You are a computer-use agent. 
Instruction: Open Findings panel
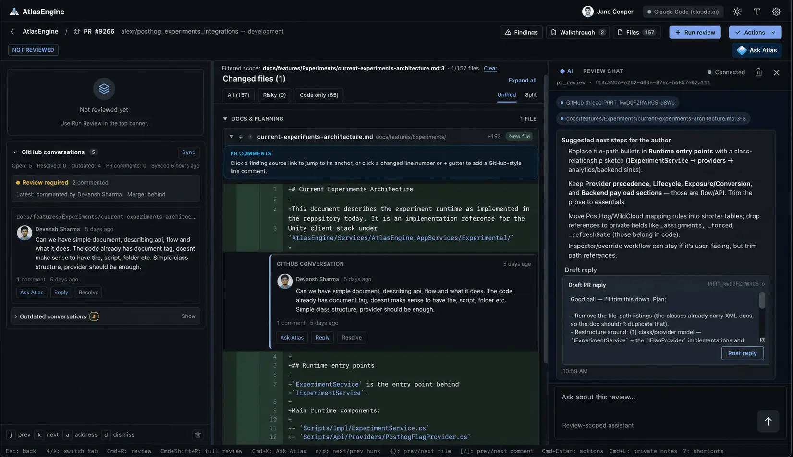click(521, 32)
